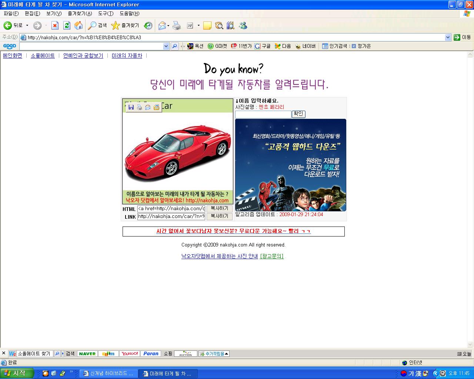The height and width of the screenshot is (379, 474).
Task: Open the Windows 시작 start button
Action: coord(17,373)
